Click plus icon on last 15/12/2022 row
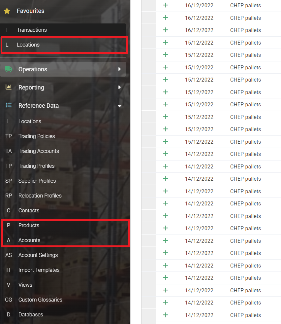 (x=166, y=141)
